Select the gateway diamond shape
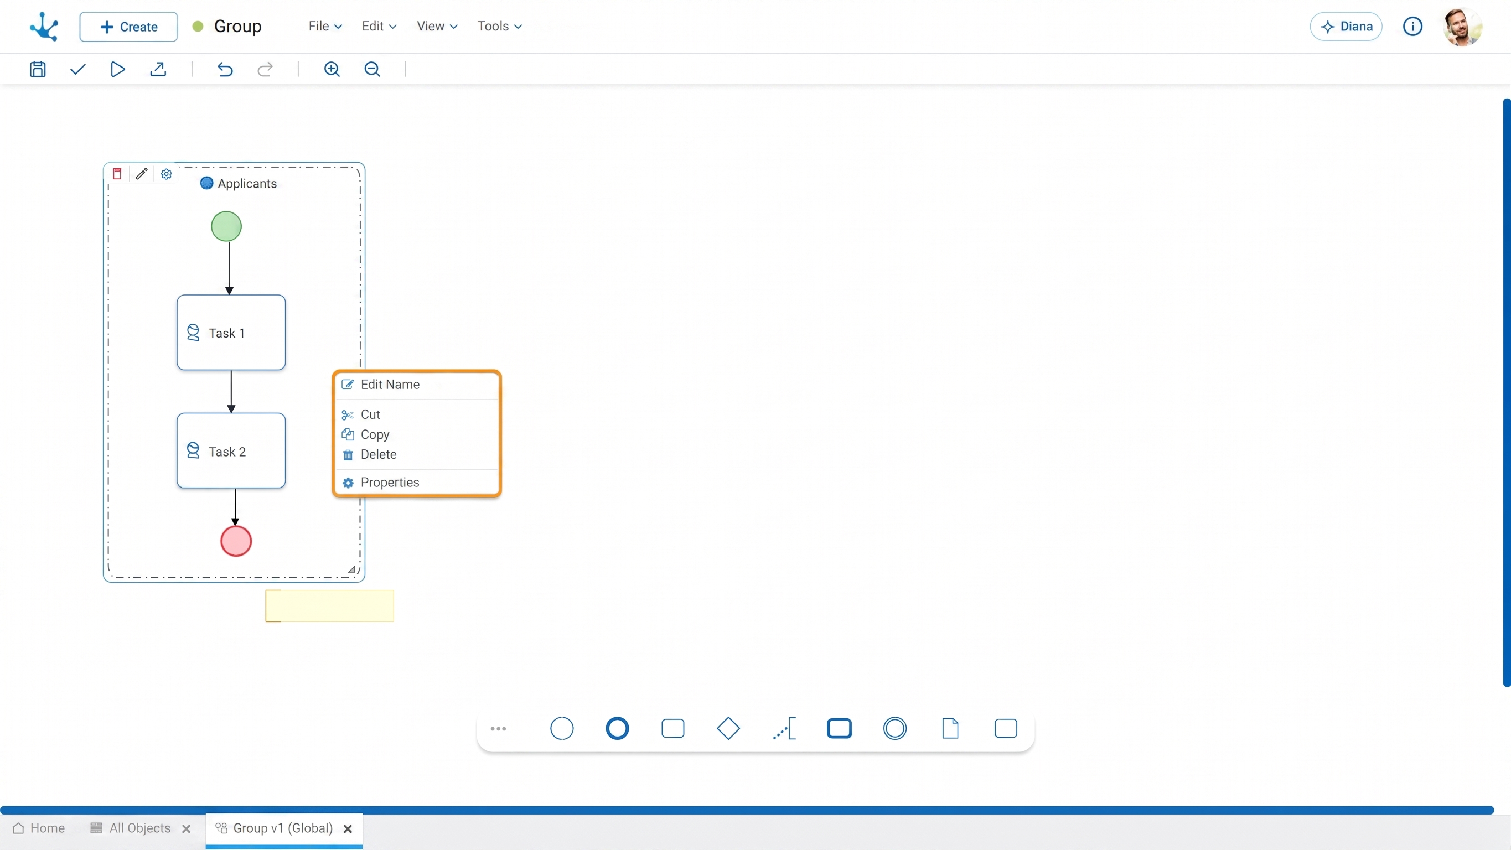Image resolution: width=1511 pixels, height=850 pixels. [728, 729]
